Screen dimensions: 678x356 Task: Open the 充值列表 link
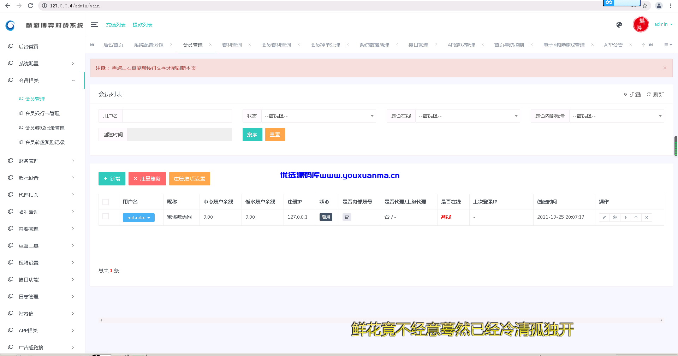click(116, 25)
